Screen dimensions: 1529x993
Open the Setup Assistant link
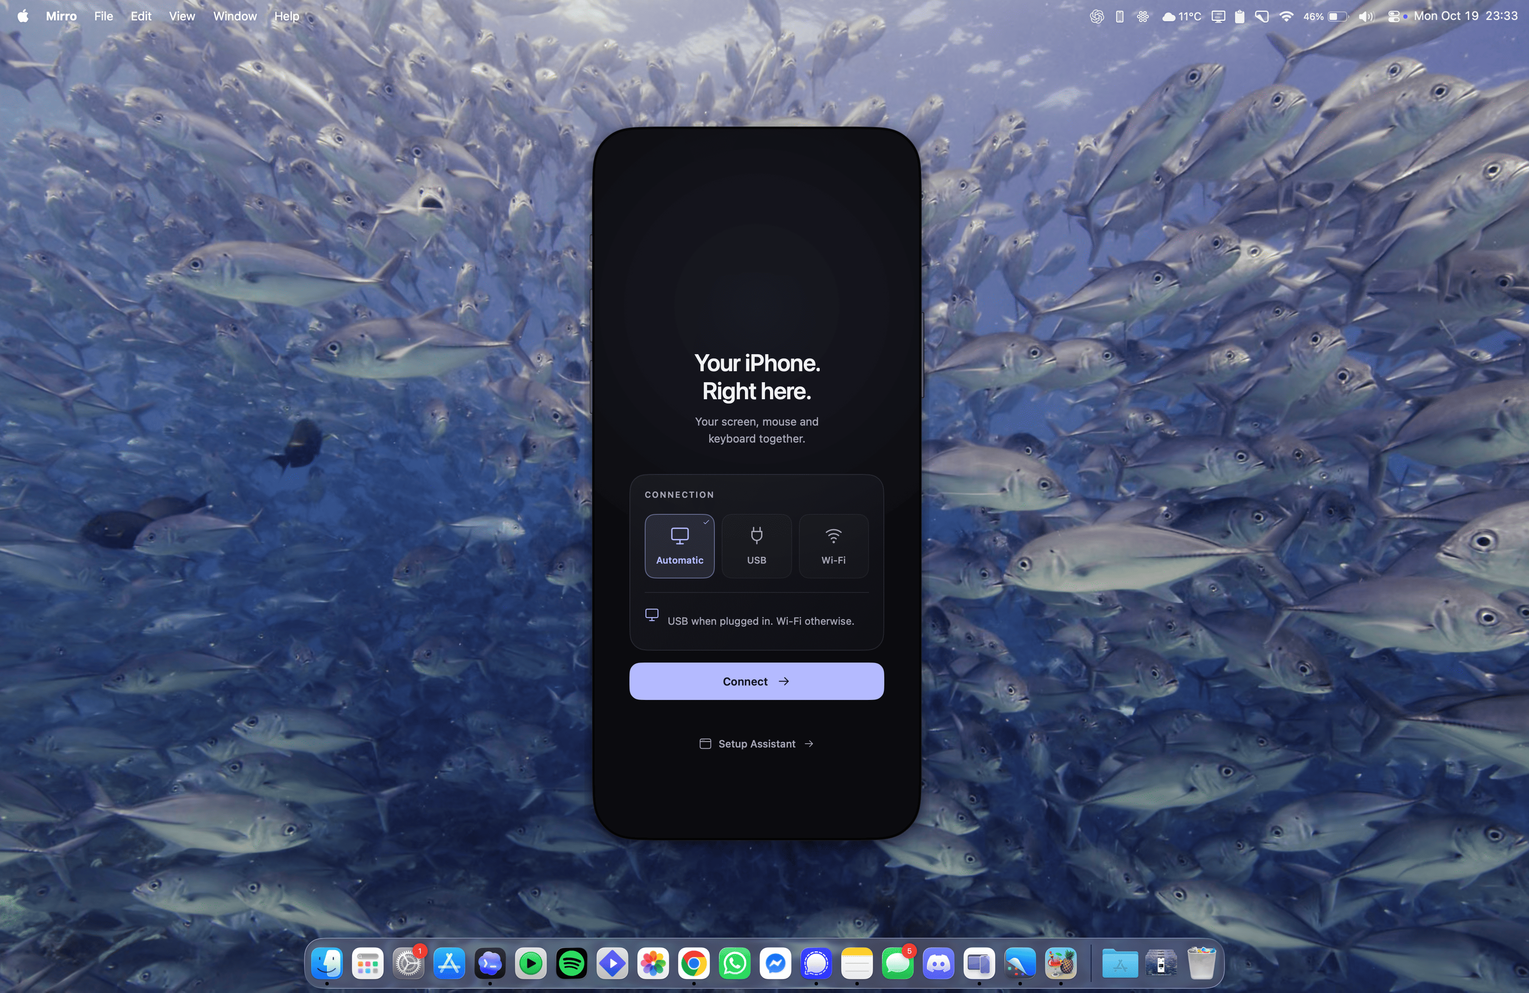[756, 744]
